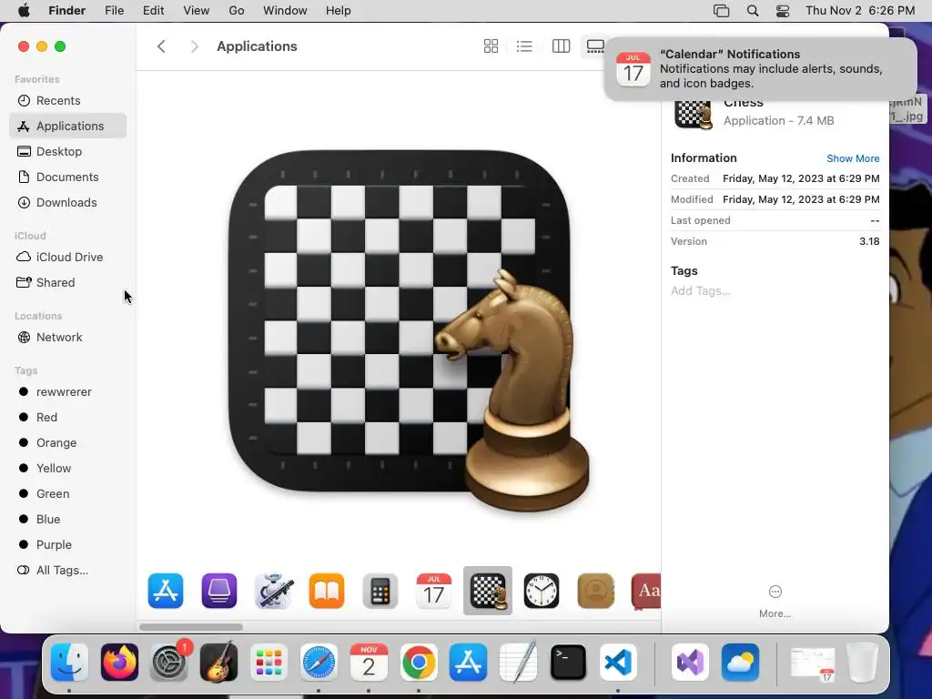Switch to icon view in Finder toolbar
Image resolution: width=932 pixels, height=699 pixels.
pos(491,46)
